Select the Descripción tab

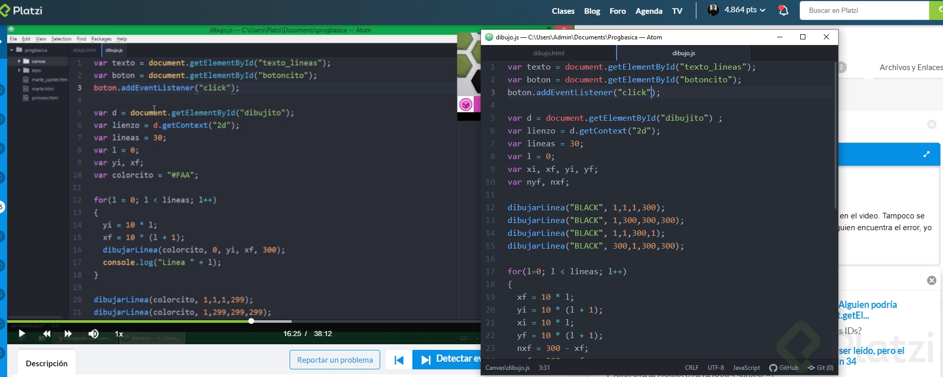47,363
